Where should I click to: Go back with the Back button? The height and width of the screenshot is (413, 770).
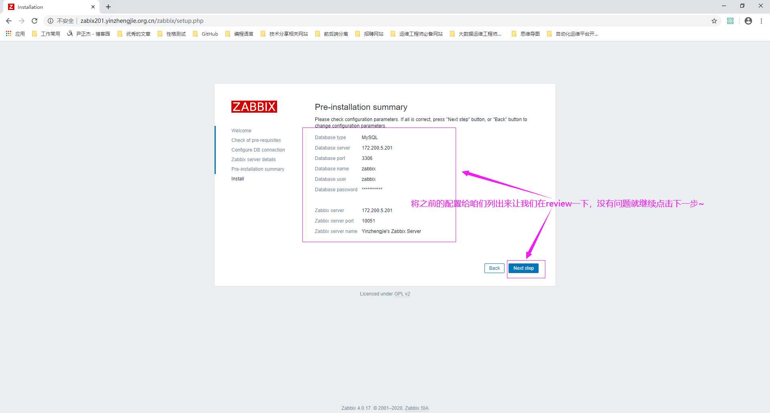pyautogui.click(x=494, y=268)
